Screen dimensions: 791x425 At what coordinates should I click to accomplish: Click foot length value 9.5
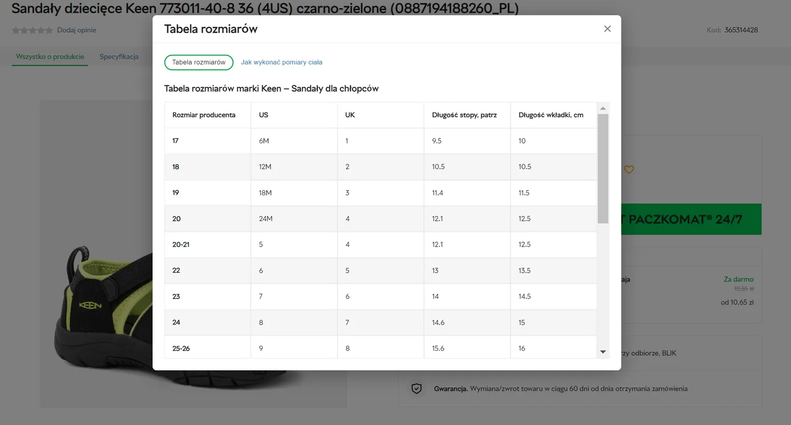[437, 141]
